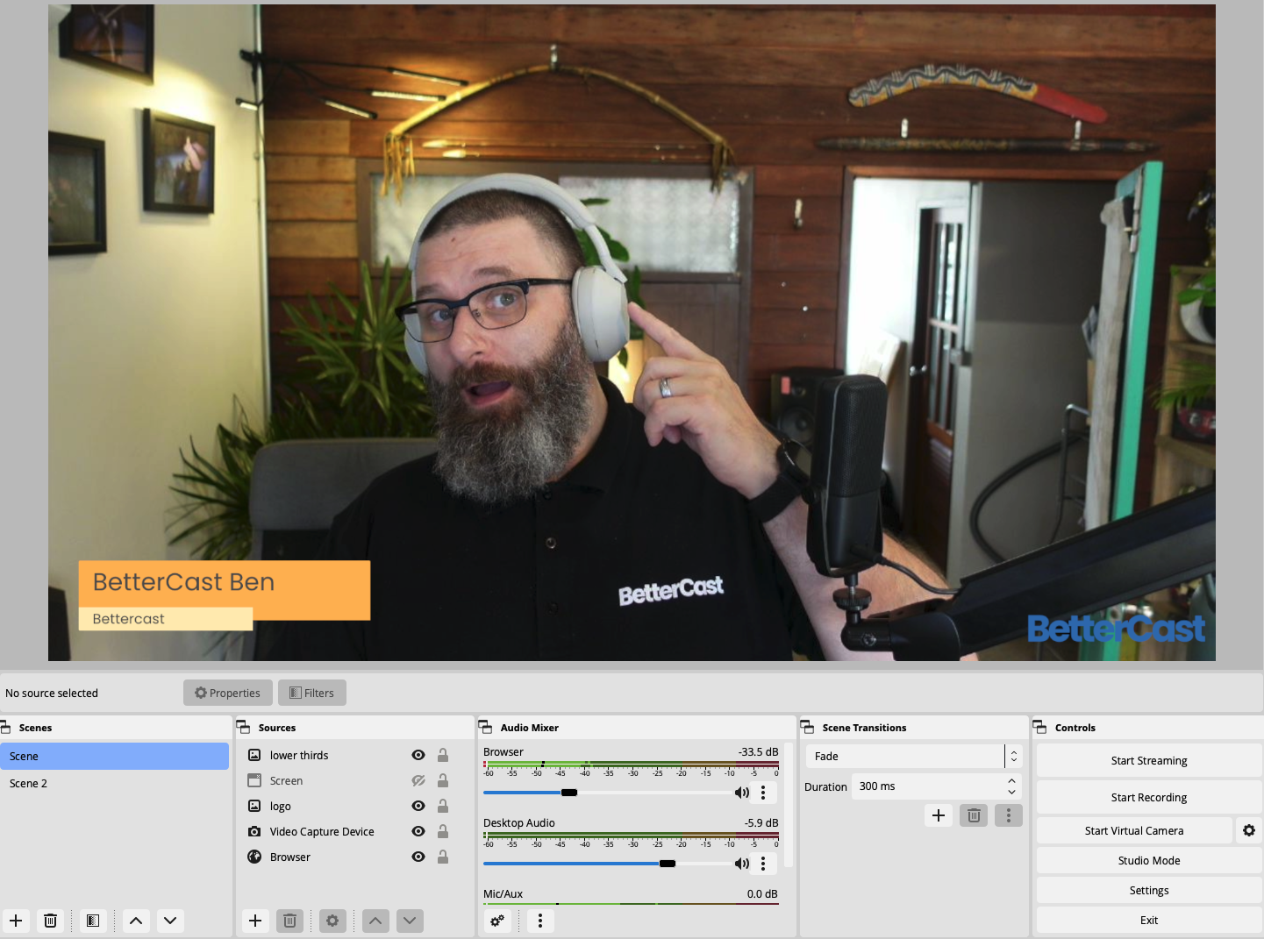Move scene up arrow

pyautogui.click(x=136, y=921)
